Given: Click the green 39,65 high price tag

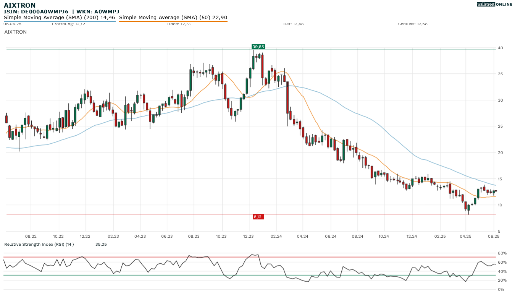Looking at the screenshot, I should (258, 47).
